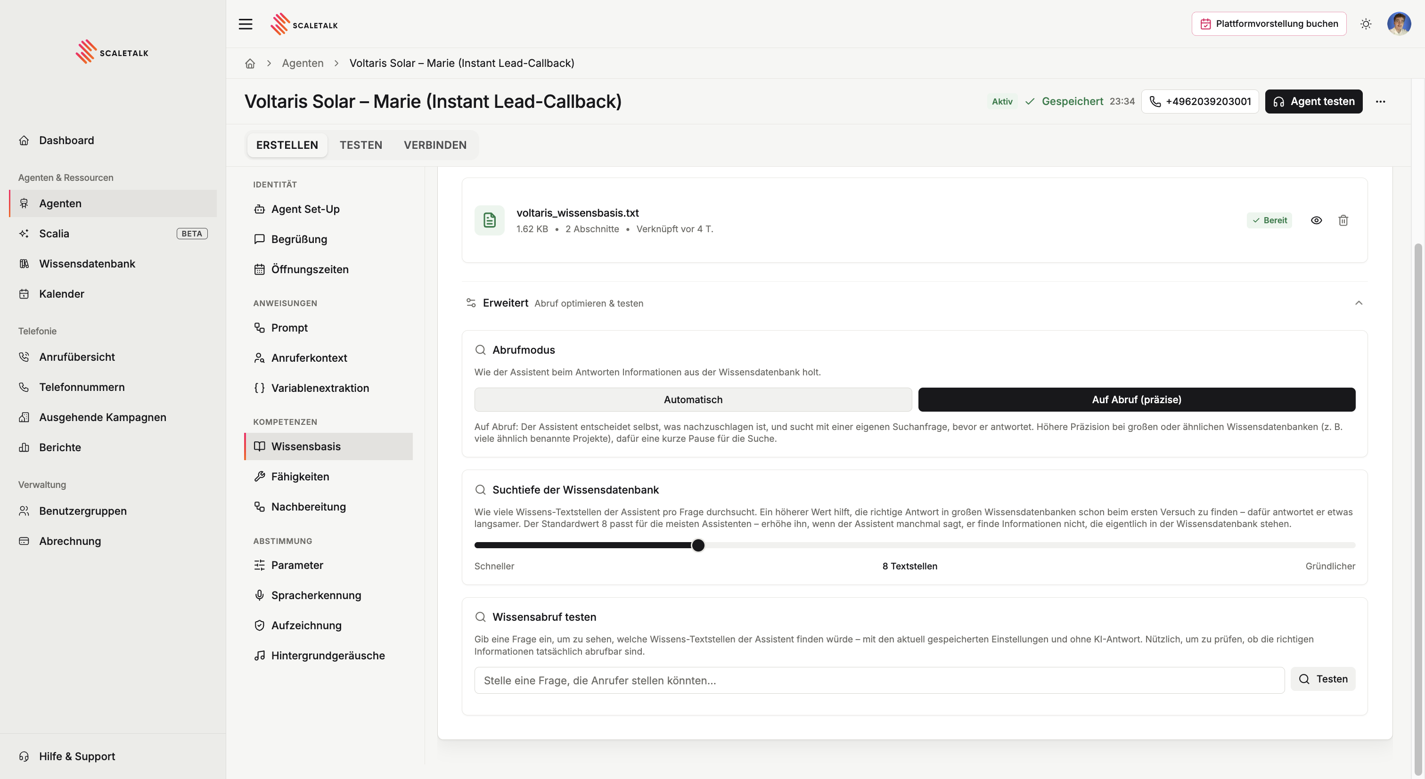
Task: Click the Telefonnummern phone icon
Action: 24,387
